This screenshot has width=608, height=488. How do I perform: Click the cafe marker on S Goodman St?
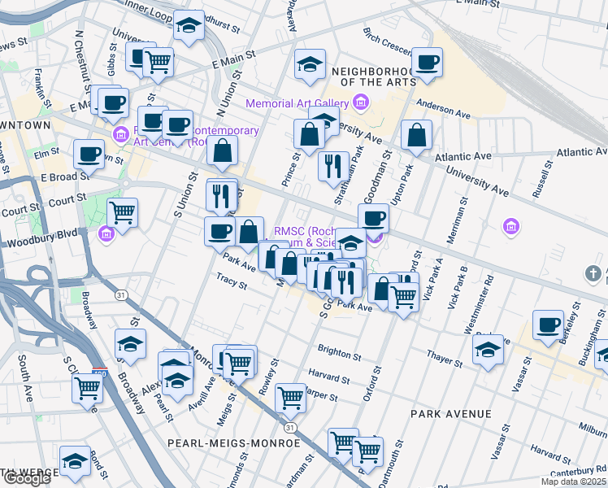pos(373,220)
